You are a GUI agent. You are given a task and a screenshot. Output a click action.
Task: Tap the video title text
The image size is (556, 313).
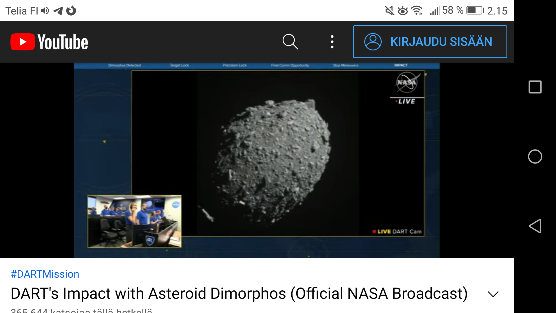[x=239, y=293]
